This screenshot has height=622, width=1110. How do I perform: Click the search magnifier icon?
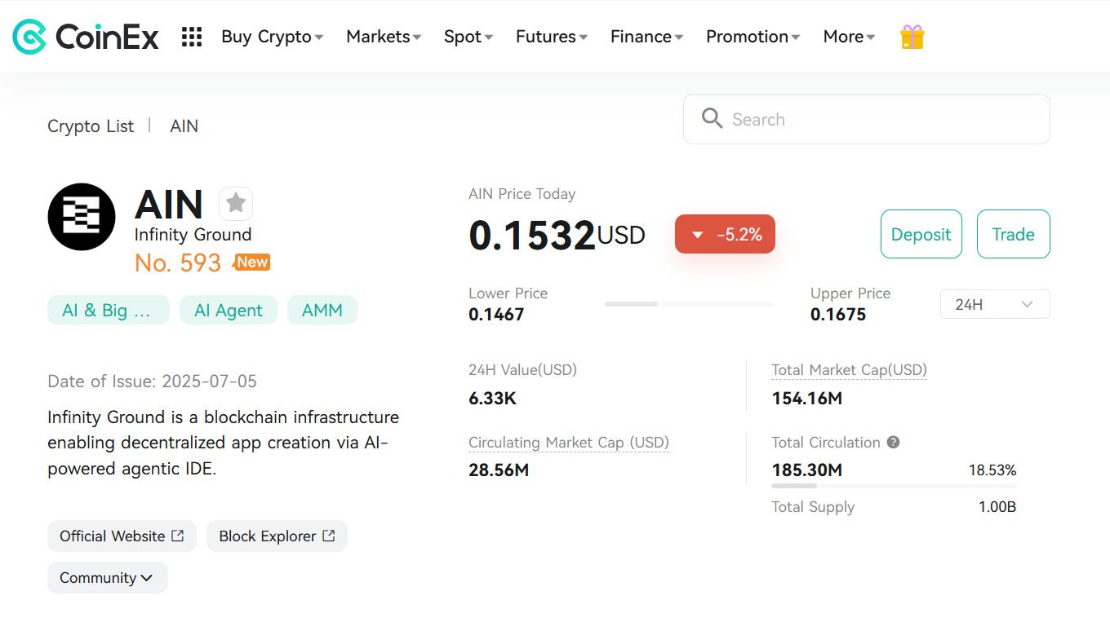click(x=712, y=119)
